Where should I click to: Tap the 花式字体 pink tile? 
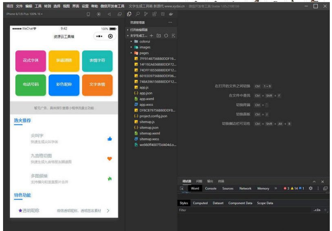point(30,61)
